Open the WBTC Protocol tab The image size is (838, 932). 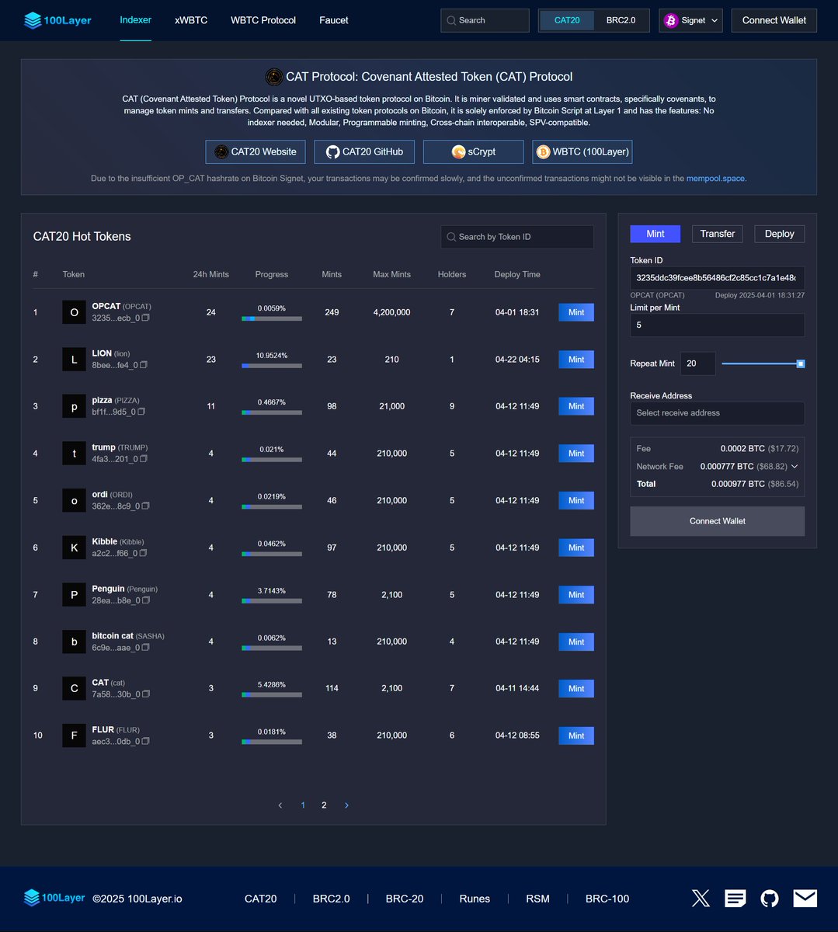[x=263, y=20]
